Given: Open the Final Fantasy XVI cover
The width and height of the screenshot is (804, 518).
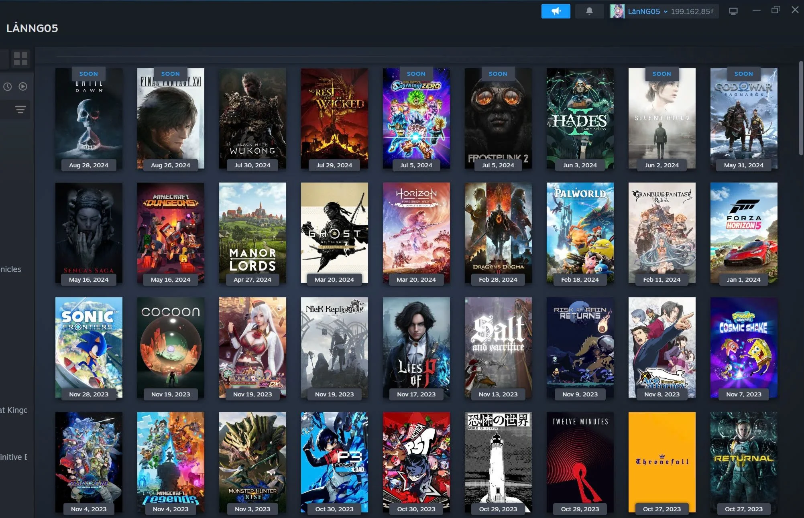Looking at the screenshot, I should [x=171, y=118].
